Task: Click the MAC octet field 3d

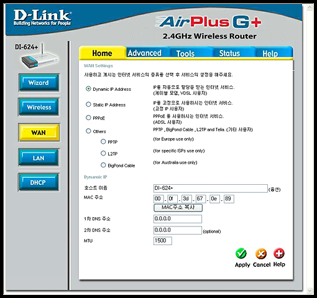Action: (186, 199)
